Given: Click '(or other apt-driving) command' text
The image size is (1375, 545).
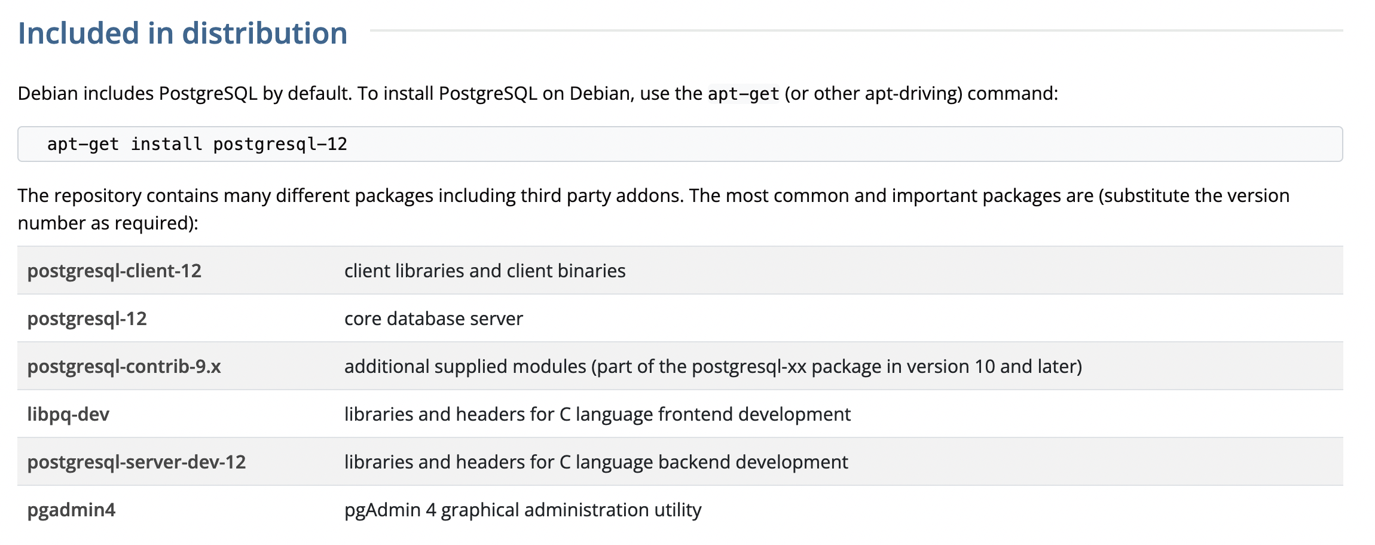Looking at the screenshot, I should [921, 93].
